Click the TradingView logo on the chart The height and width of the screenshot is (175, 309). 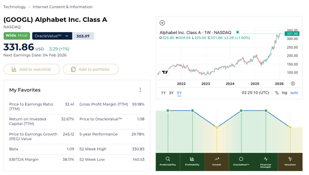tap(165, 72)
